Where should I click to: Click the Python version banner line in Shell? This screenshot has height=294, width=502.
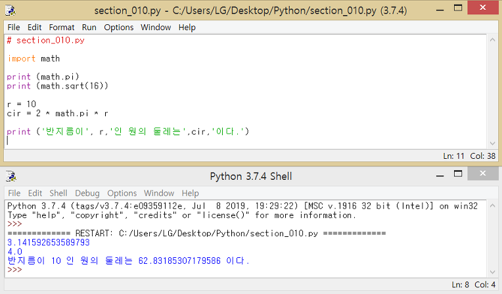pyautogui.click(x=242, y=206)
